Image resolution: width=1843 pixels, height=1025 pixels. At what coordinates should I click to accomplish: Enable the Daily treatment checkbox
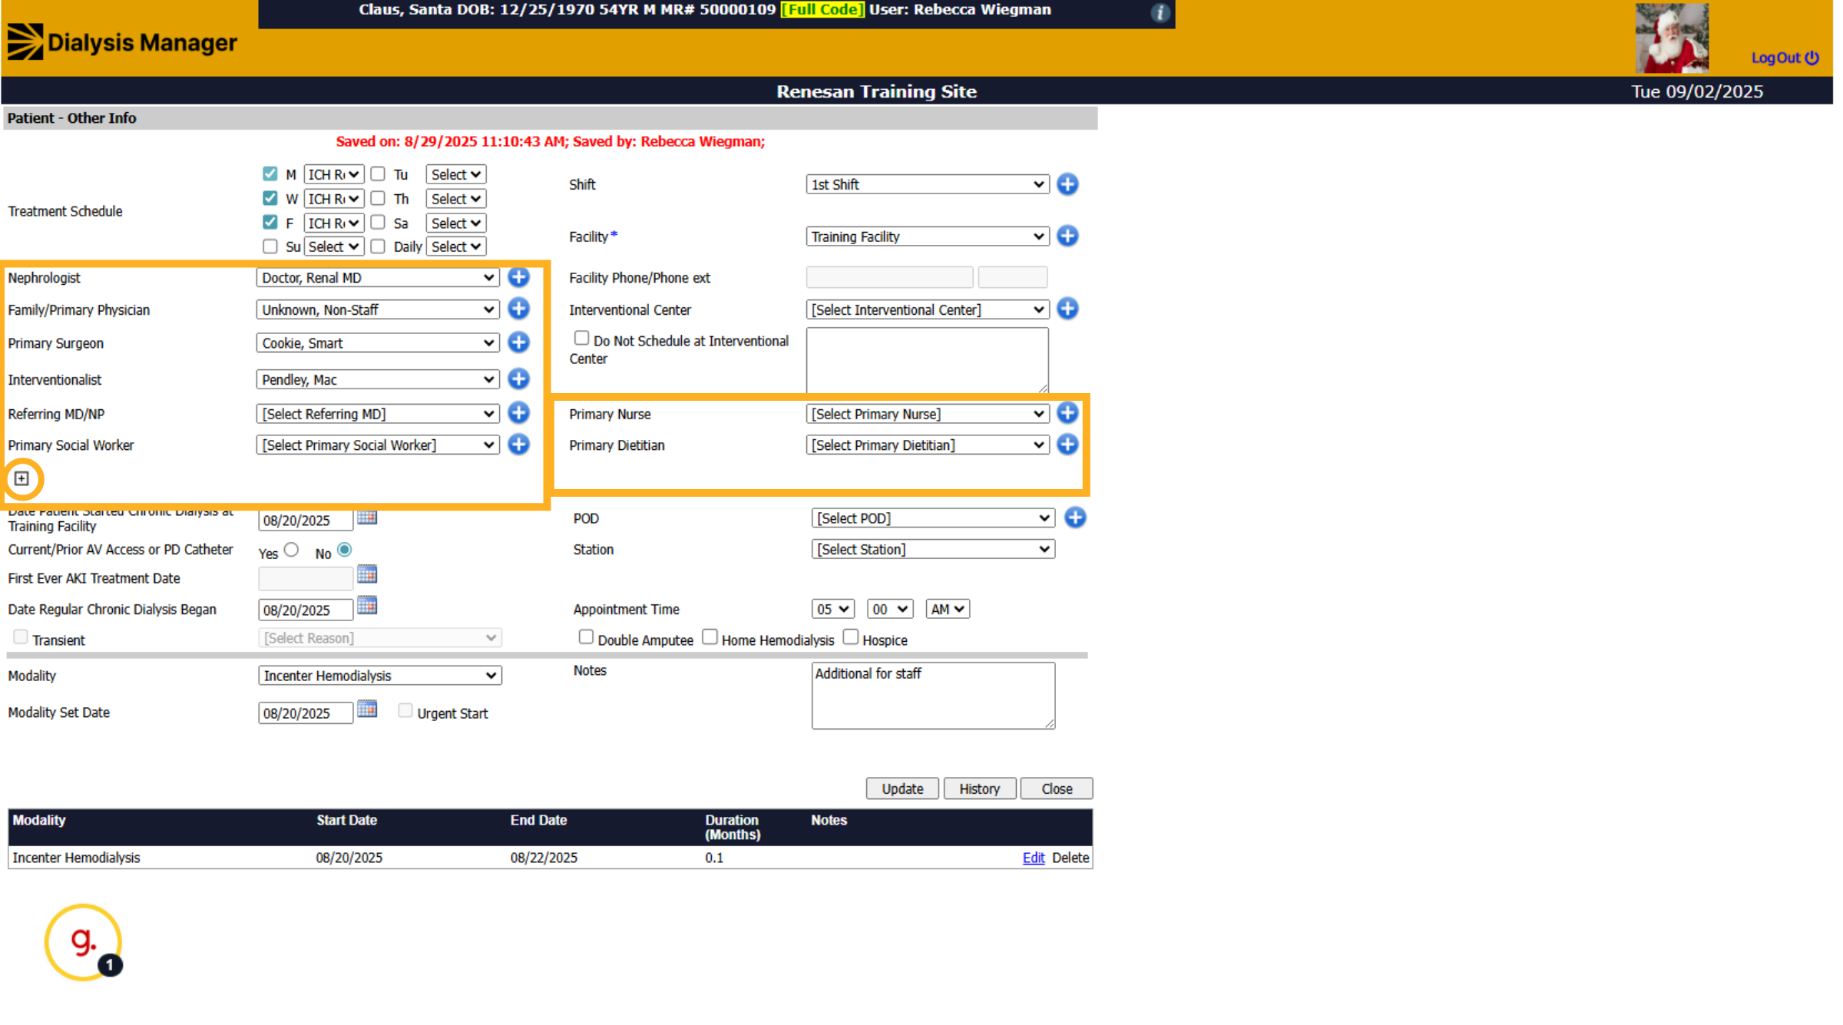click(378, 246)
